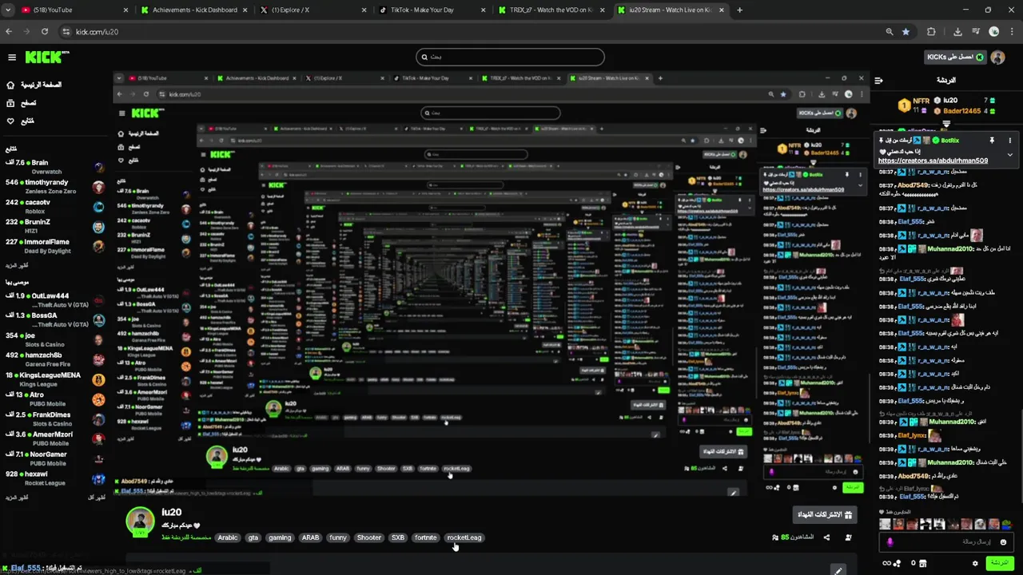Viewport: 1023px width, 575px height.
Task: Open a new browser tab with plus
Action: (x=739, y=10)
